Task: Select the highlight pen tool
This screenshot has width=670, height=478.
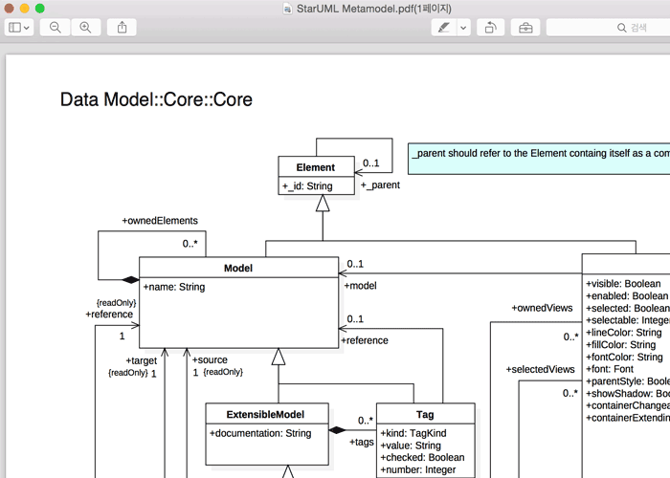Action: click(x=442, y=28)
